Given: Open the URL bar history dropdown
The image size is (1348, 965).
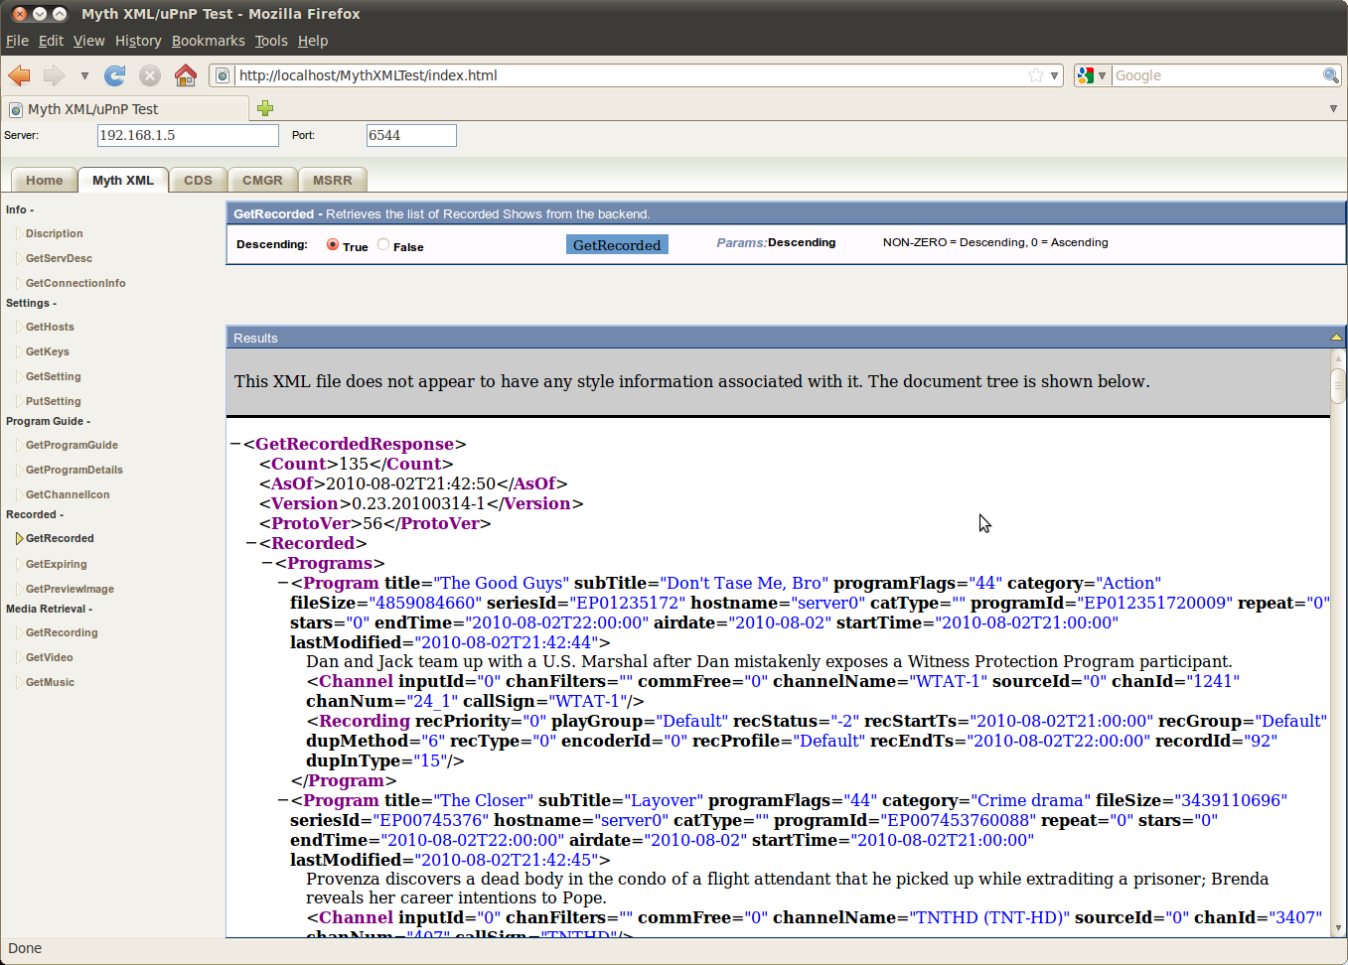Looking at the screenshot, I should click(1055, 75).
